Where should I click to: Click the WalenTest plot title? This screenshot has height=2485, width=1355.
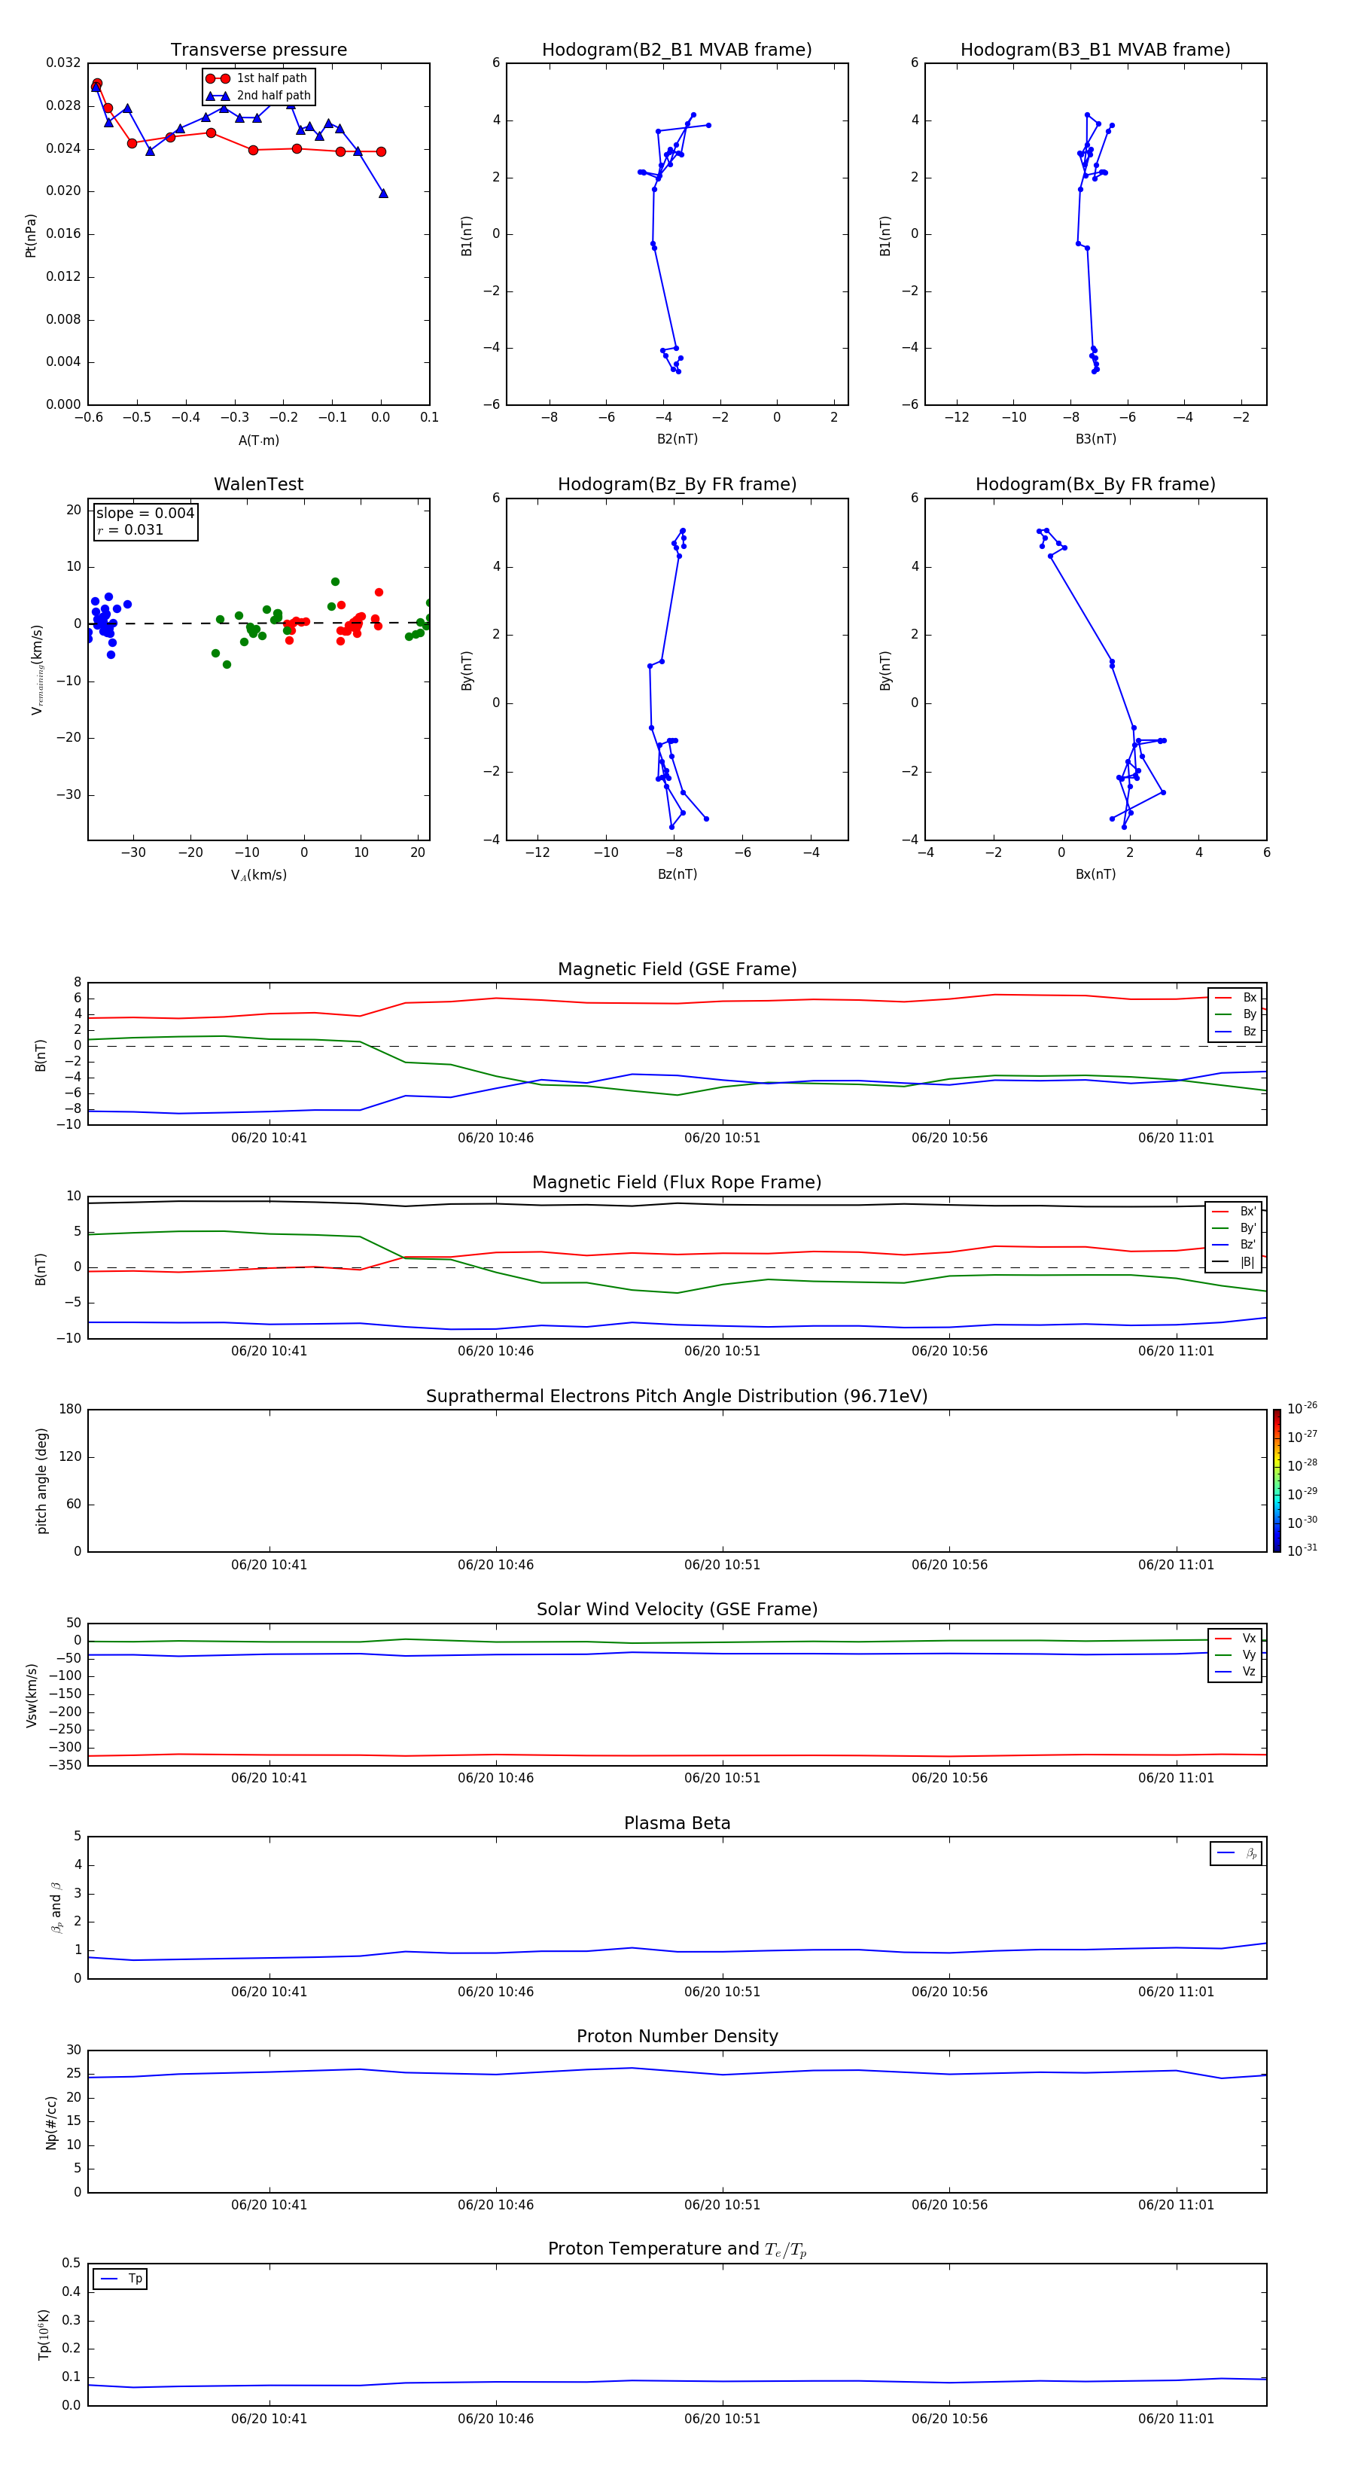pyautogui.click(x=258, y=484)
